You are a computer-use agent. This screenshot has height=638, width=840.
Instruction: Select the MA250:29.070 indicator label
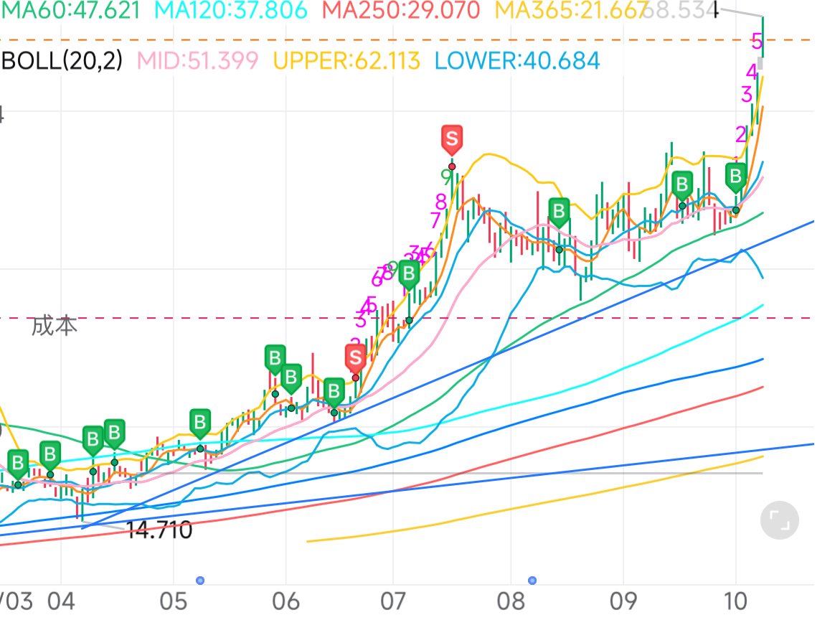[401, 10]
